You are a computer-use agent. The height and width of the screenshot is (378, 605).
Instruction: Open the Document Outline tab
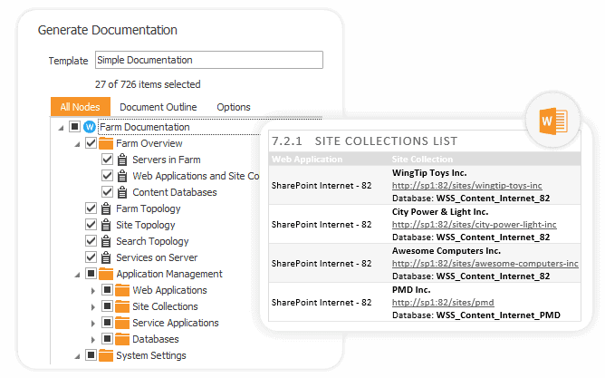pyautogui.click(x=158, y=107)
